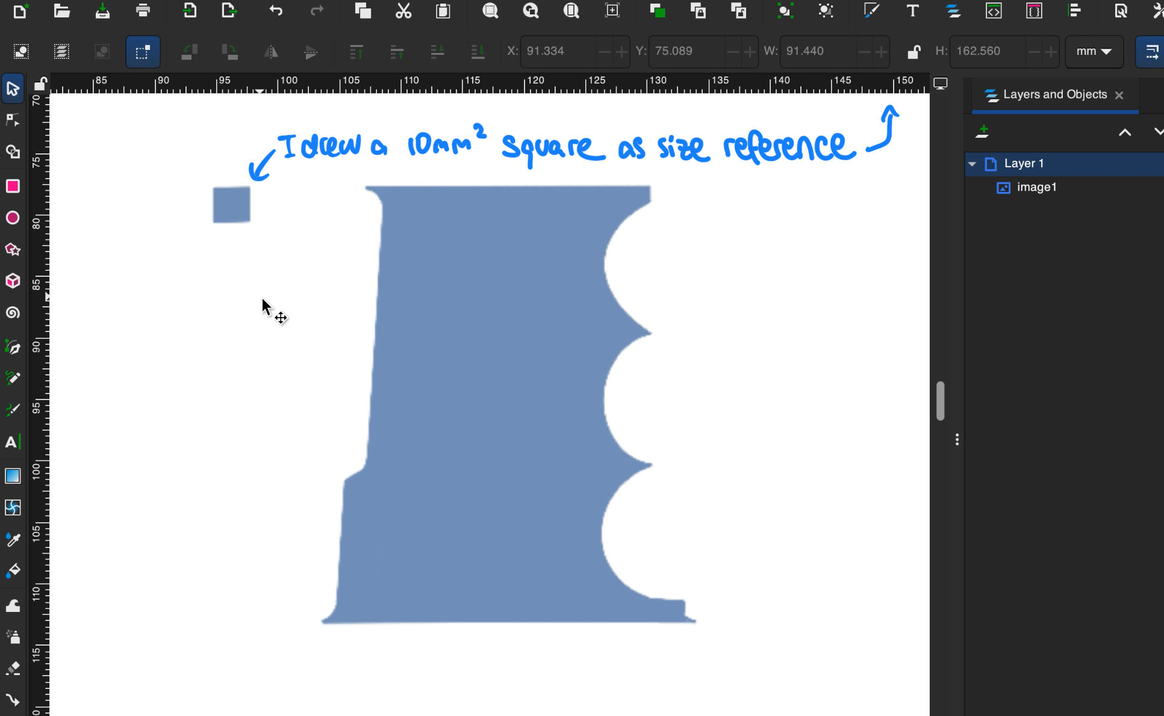Image resolution: width=1164 pixels, height=716 pixels.
Task: Select image1 in the Layers panel
Action: 1036,187
